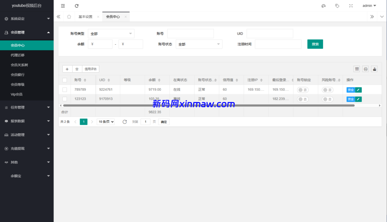Expand the 其他 sidebar menu

coord(27,162)
